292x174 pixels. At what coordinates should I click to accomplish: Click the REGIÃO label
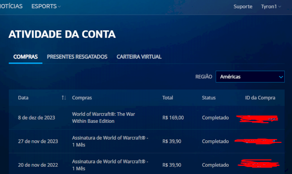[x=204, y=77]
